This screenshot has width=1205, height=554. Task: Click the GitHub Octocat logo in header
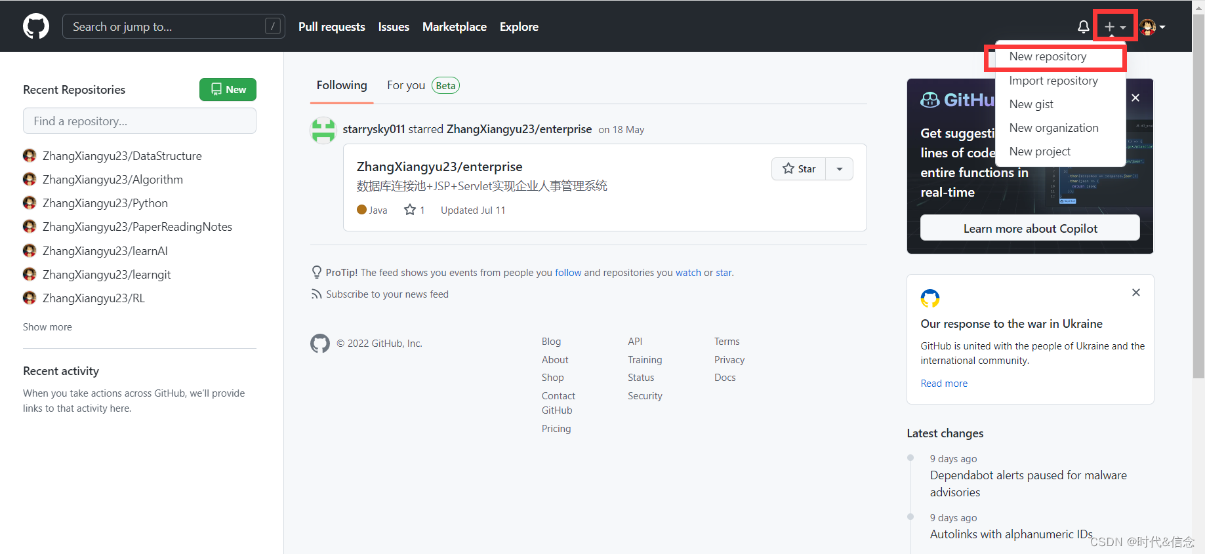point(36,27)
